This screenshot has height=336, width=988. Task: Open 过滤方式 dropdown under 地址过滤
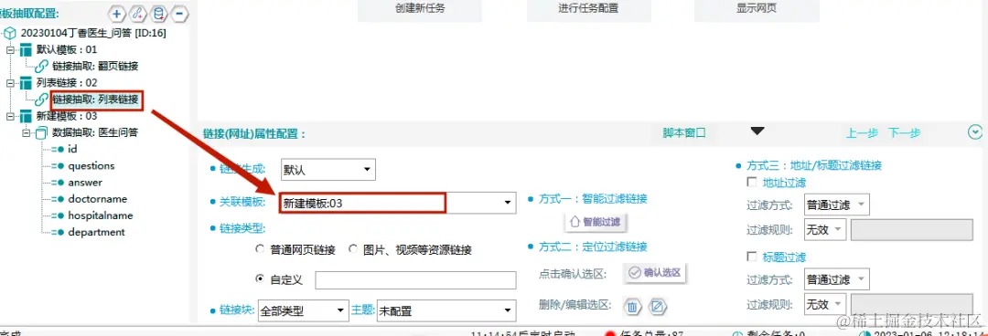pos(836,205)
